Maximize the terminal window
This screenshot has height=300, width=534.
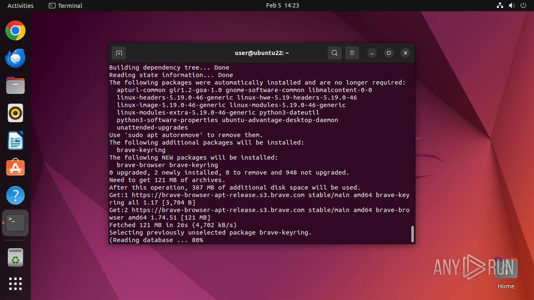click(389, 53)
